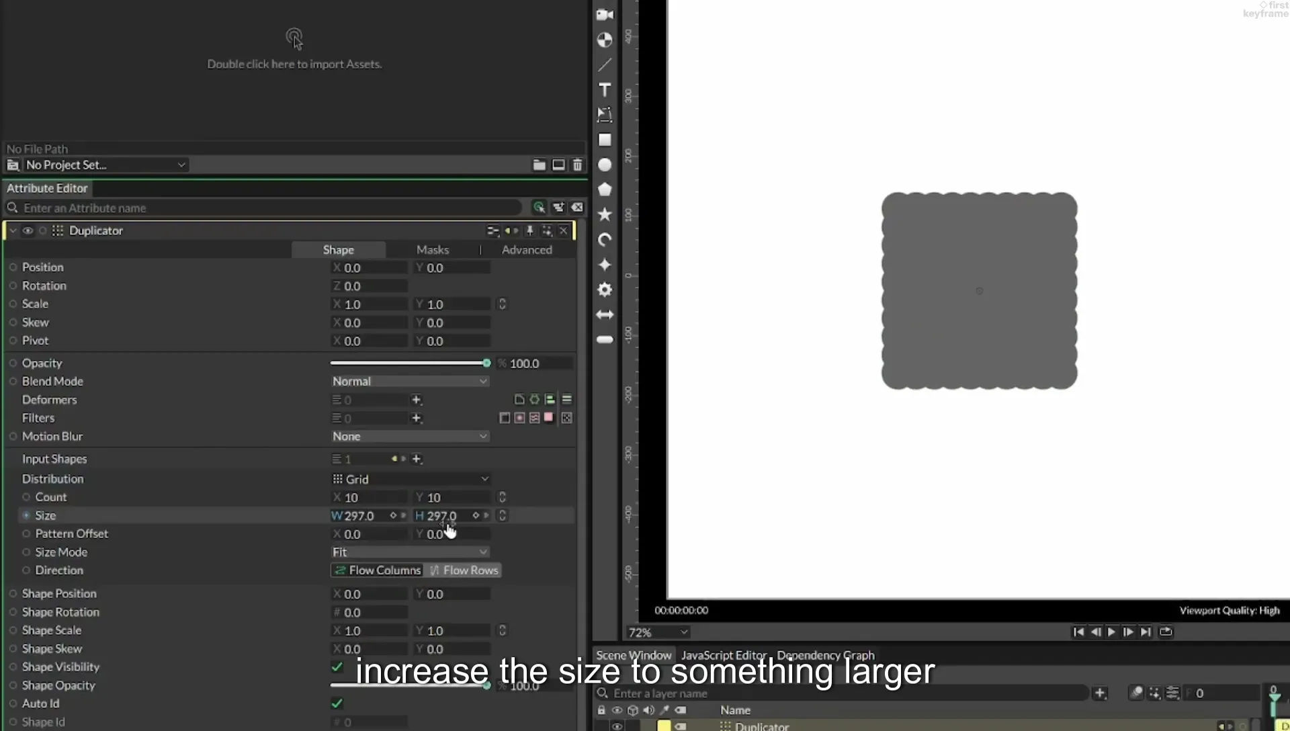Viewport: 1290px width, 731px height.
Task: Select the Pen line tool
Action: pyautogui.click(x=605, y=64)
